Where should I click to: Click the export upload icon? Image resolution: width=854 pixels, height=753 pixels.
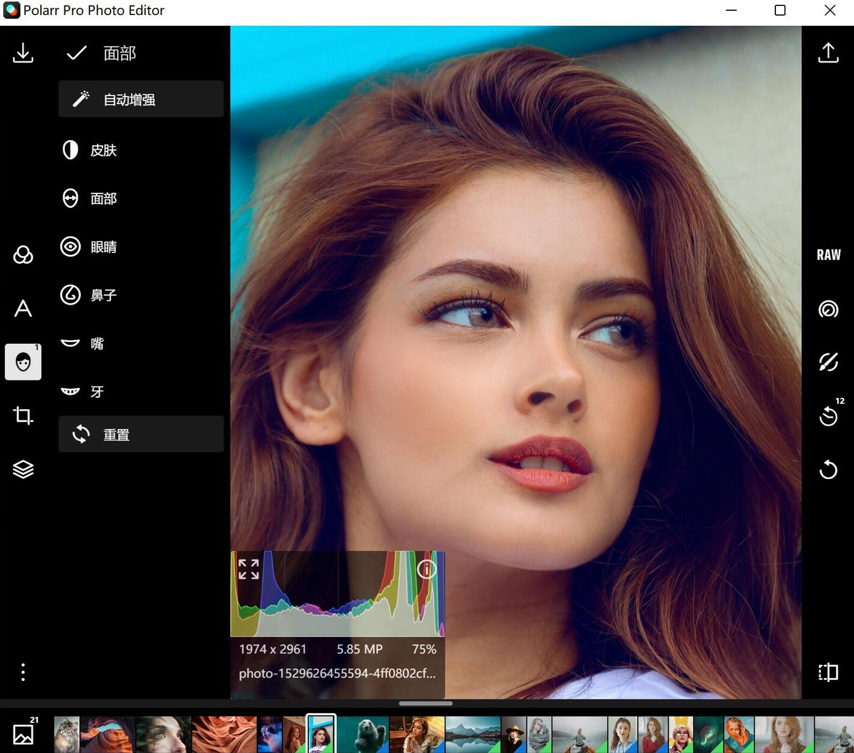828,53
